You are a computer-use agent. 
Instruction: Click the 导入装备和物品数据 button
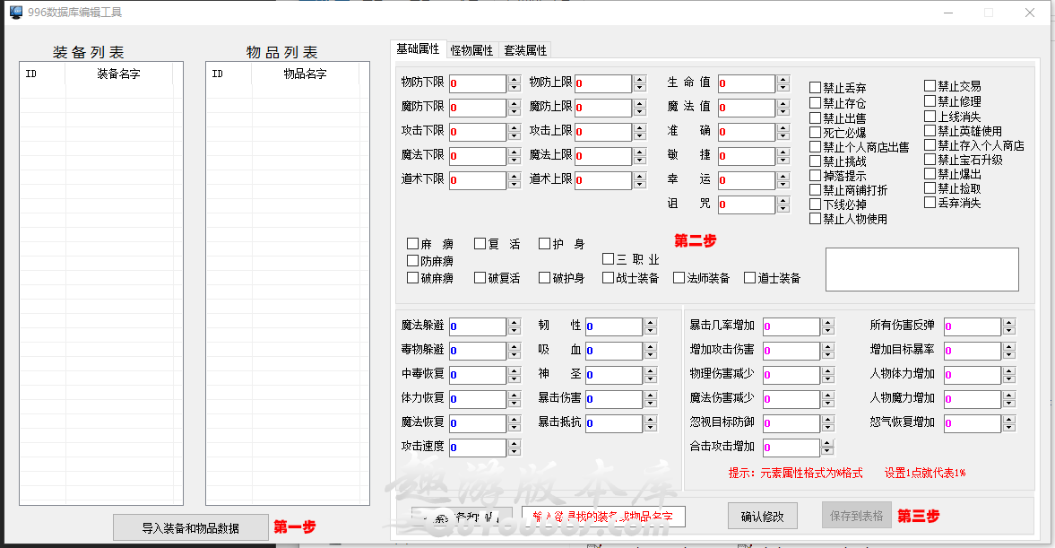coord(190,527)
